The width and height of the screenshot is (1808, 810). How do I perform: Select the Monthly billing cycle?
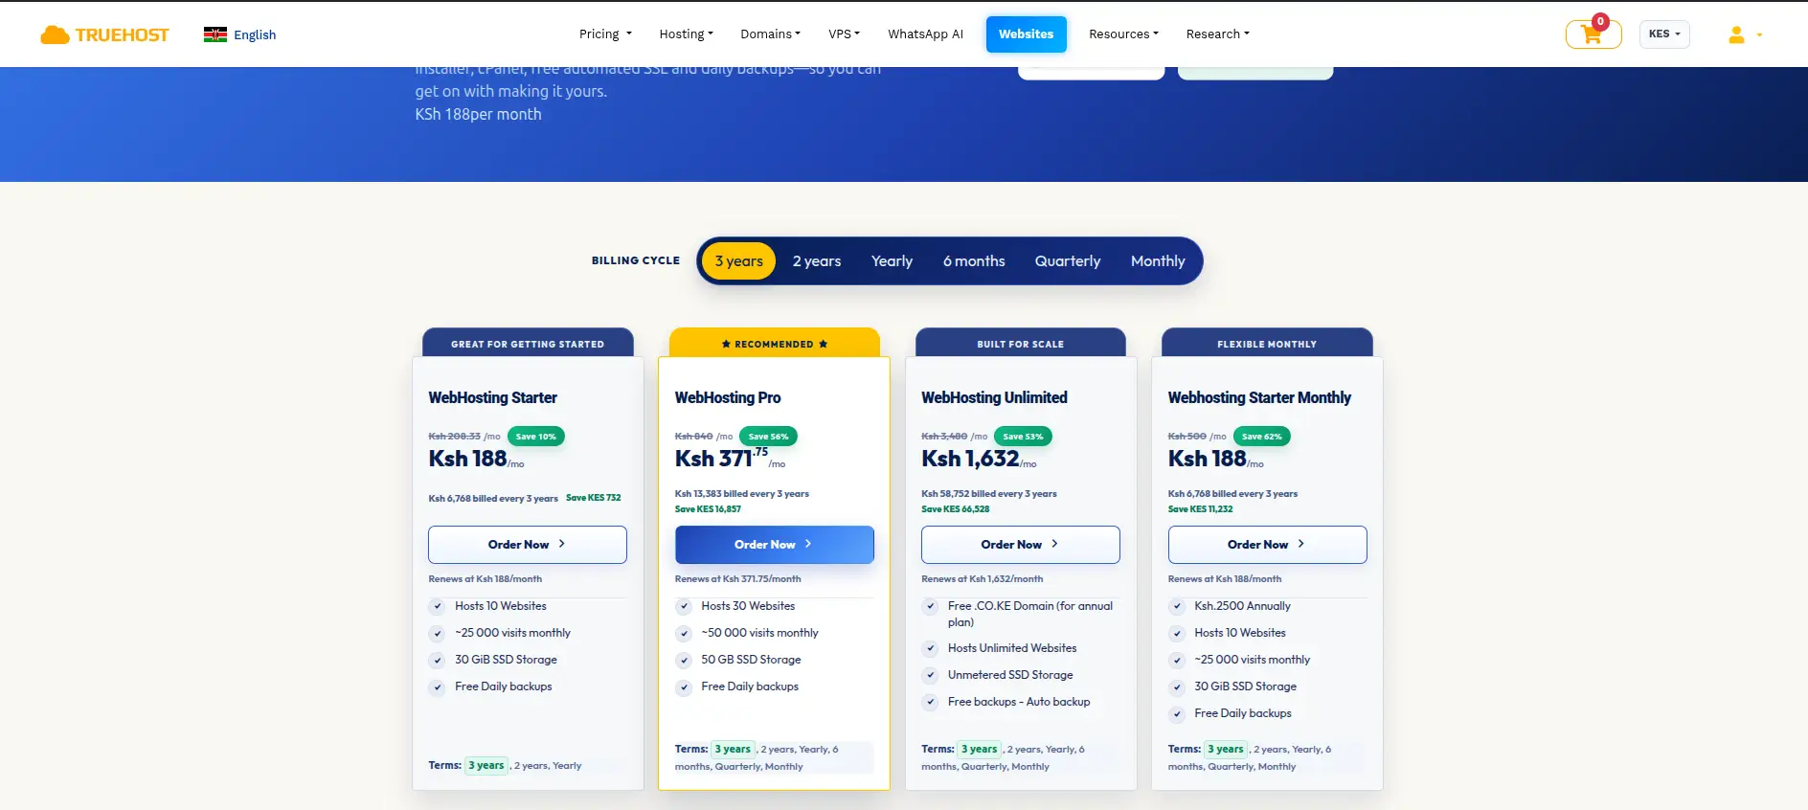pos(1158,261)
